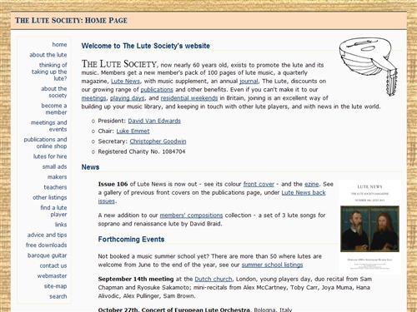This screenshot has height=312, width=417.
Task: Open Chair 'Luke Emmet' link
Action: tap(133, 131)
